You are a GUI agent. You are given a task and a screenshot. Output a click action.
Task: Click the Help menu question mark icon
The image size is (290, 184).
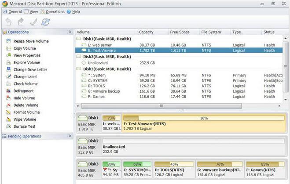(x=69, y=11)
